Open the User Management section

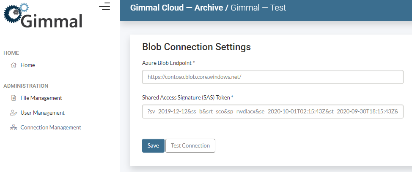pyautogui.click(x=42, y=113)
